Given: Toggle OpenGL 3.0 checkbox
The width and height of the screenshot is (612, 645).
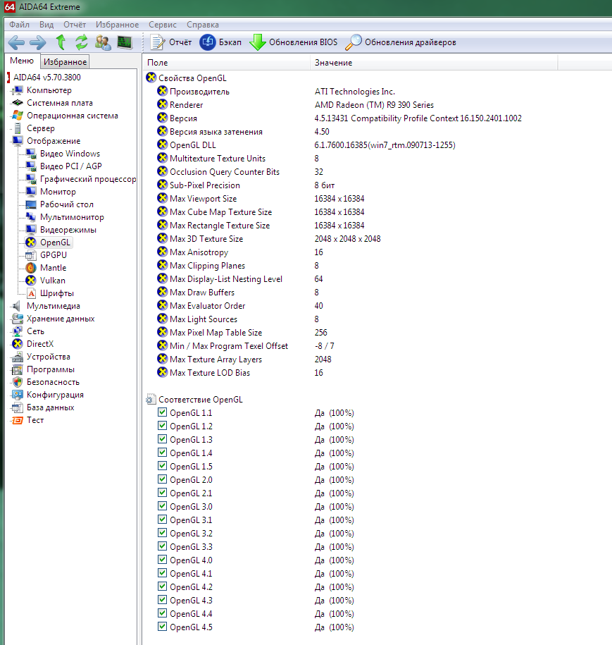Looking at the screenshot, I should click(163, 506).
